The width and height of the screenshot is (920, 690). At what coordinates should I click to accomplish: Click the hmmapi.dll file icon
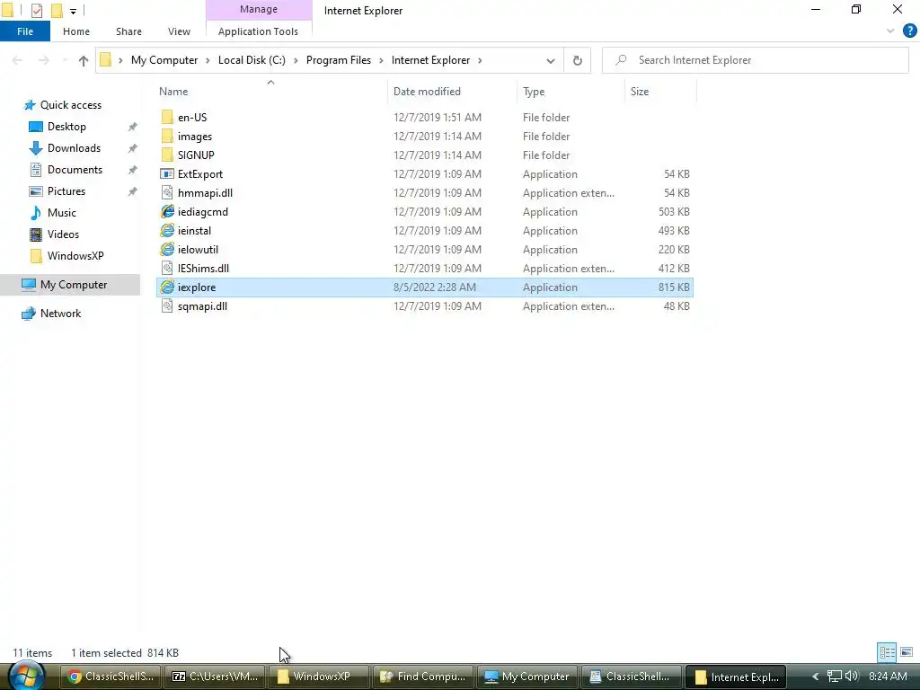[x=167, y=192]
